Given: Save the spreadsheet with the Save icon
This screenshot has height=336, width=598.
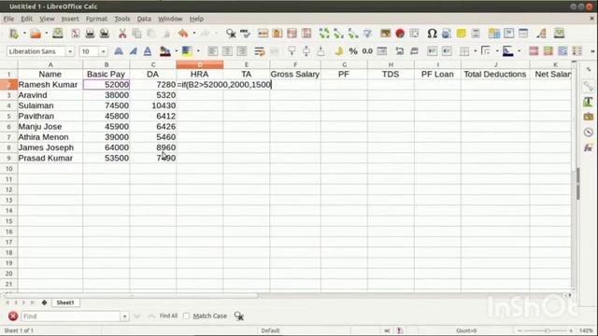Looking at the screenshot, I should pos(58,34).
